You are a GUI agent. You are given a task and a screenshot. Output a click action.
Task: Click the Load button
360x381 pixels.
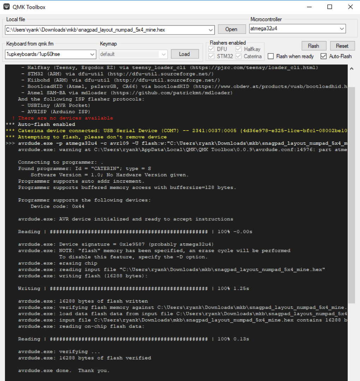tap(185, 54)
